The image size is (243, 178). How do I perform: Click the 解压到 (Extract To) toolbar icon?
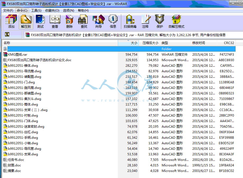coord(26,21)
